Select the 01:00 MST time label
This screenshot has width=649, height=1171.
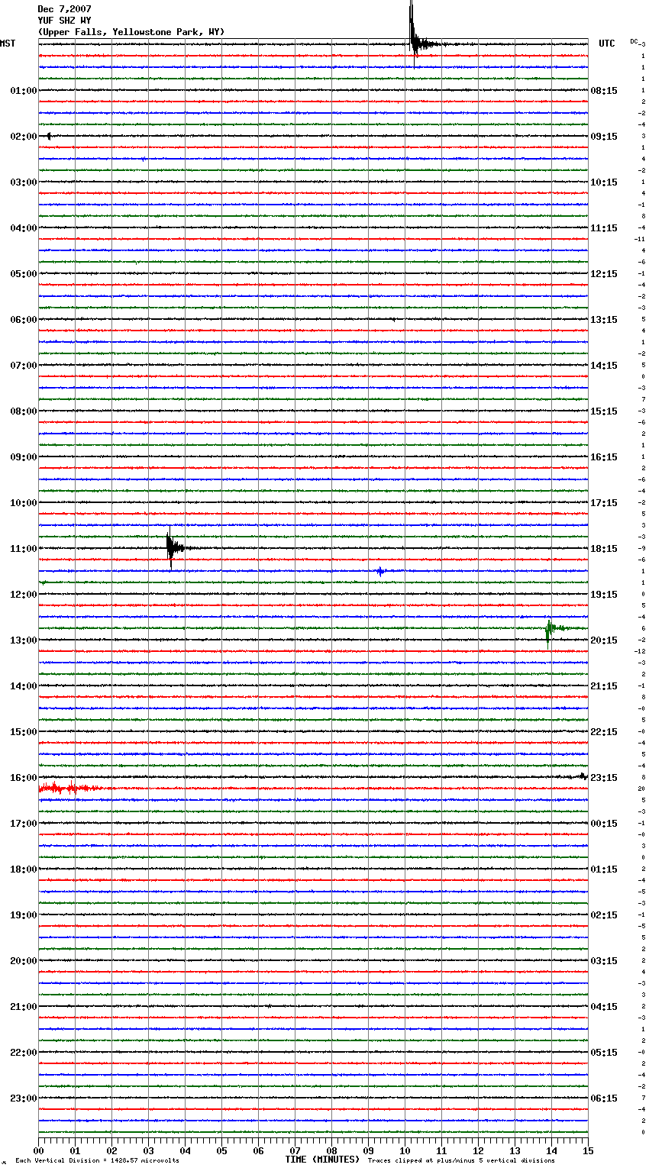[24, 91]
